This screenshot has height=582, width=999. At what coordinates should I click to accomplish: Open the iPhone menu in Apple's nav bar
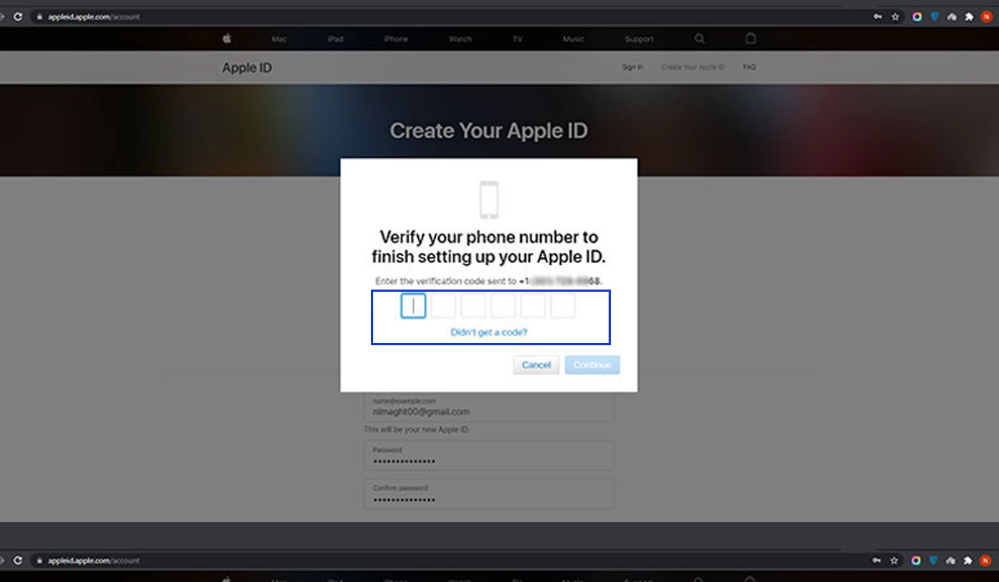point(396,39)
